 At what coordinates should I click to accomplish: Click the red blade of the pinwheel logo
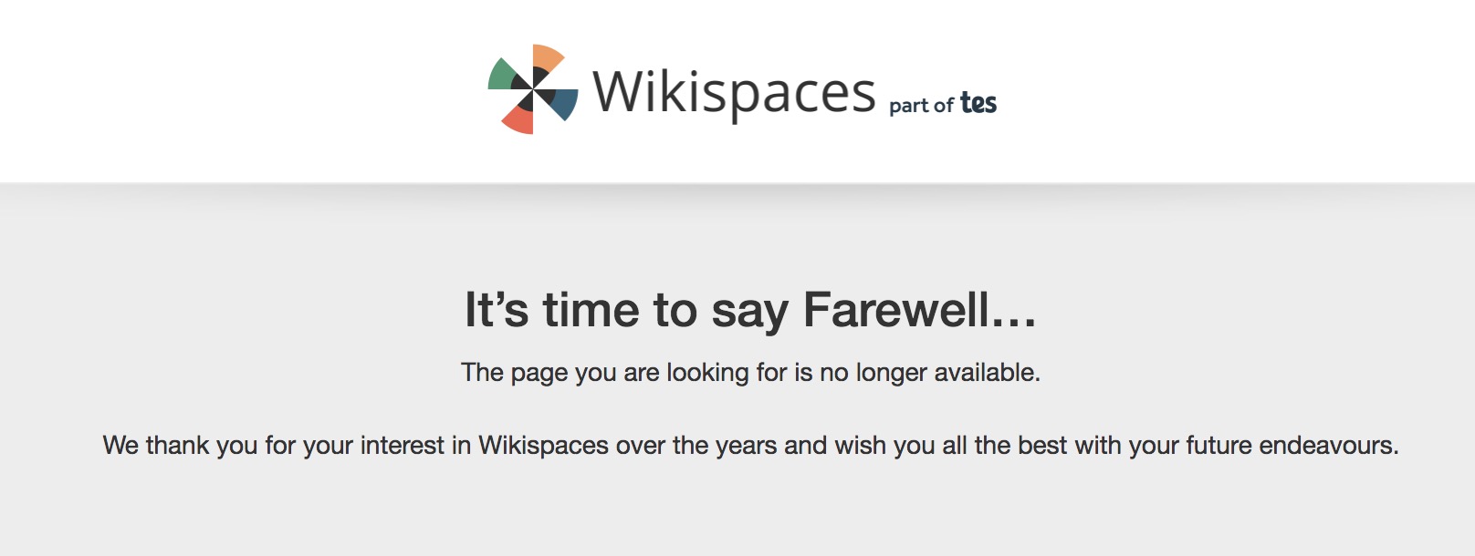pos(518,120)
